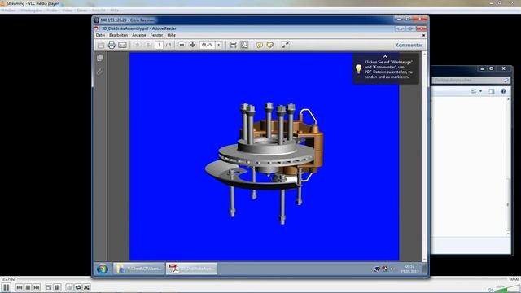521x293 pixels.
Task: Toggle the preview pane icon in Explorer window
Action: tap(492, 91)
